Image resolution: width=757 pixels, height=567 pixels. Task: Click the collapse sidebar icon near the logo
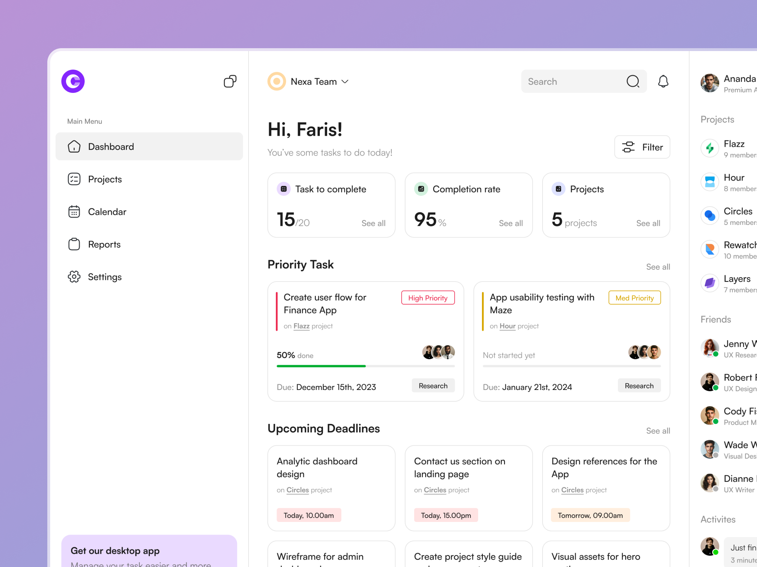pos(230,81)
